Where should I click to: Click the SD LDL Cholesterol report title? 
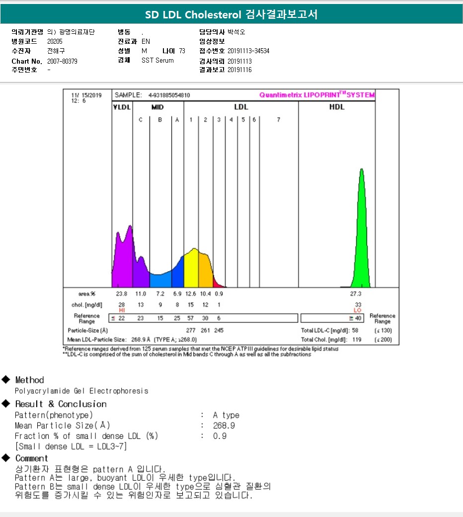point(231,14)
